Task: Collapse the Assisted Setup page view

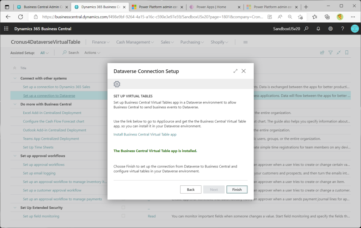Action: (x=339, y=53)
